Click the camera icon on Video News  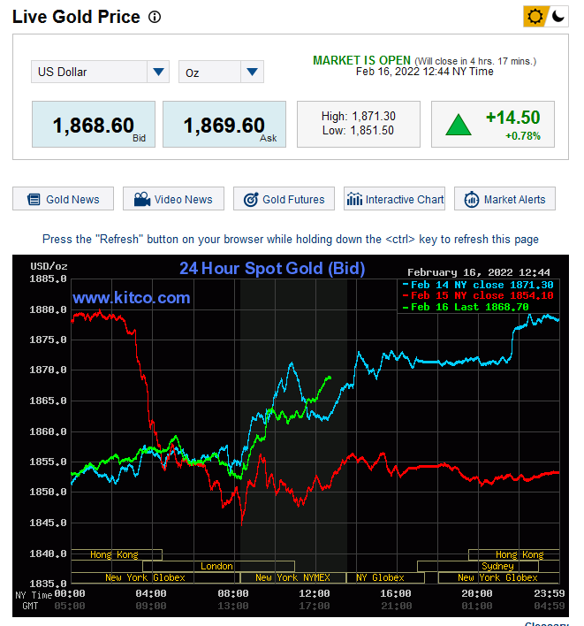click(x=142, y=199)
